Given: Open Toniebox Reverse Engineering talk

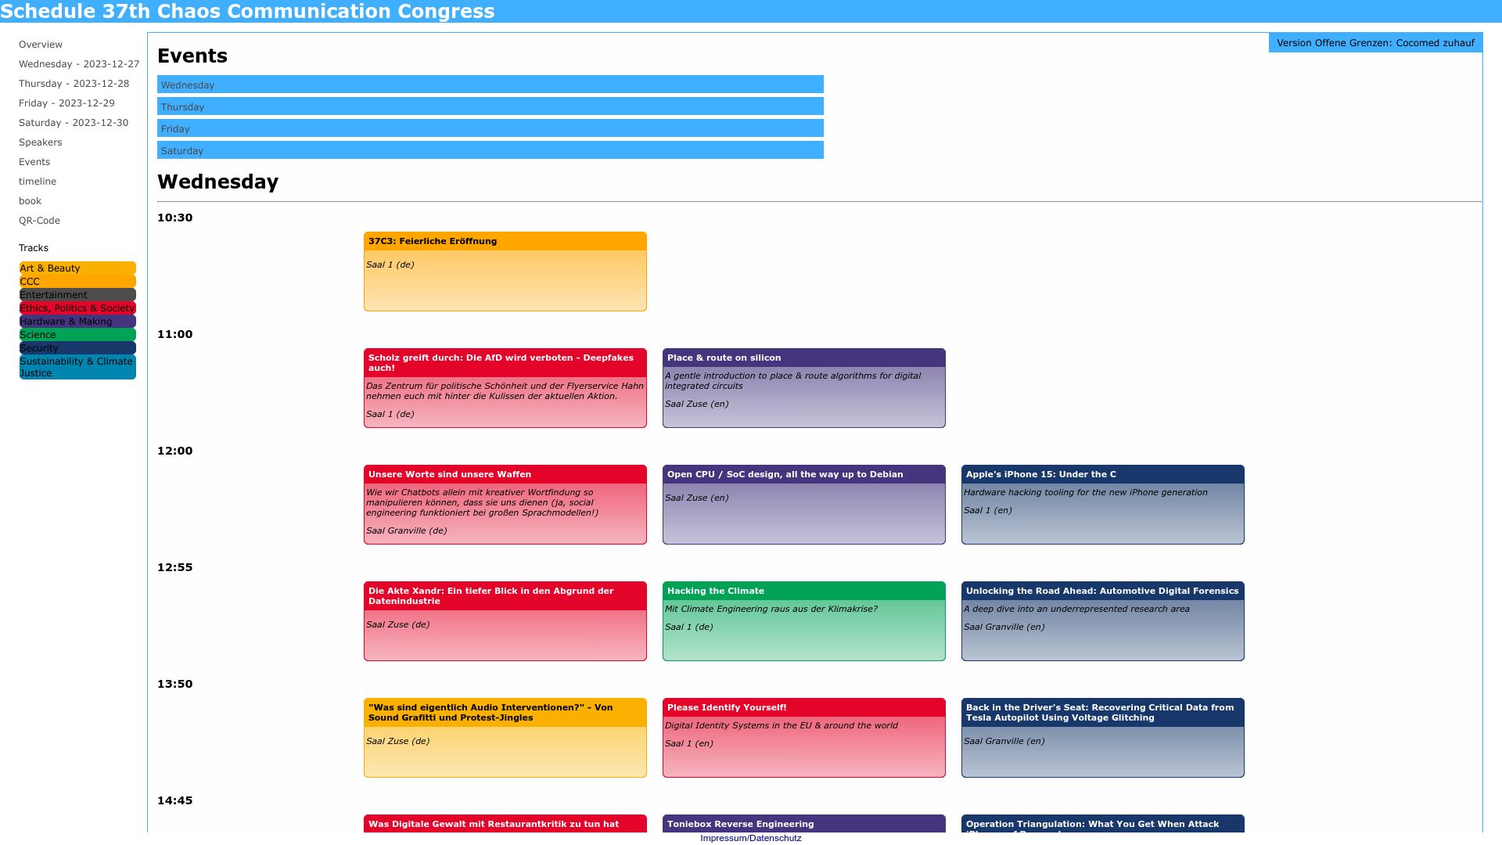Looking at the screenshot, I should pos(804,824).
